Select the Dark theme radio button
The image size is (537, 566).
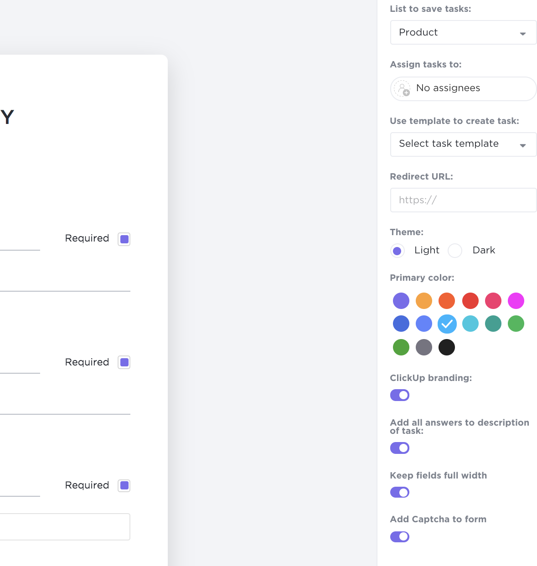tap(455, 251)
